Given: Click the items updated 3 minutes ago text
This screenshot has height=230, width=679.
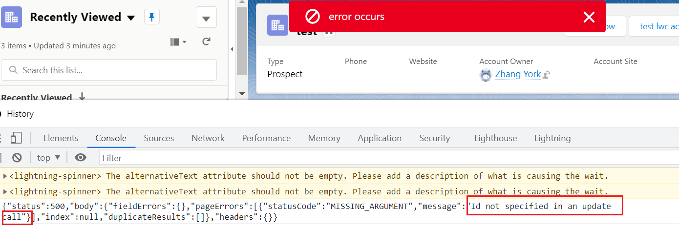Looking at the screenshot, I should (58, 46).
